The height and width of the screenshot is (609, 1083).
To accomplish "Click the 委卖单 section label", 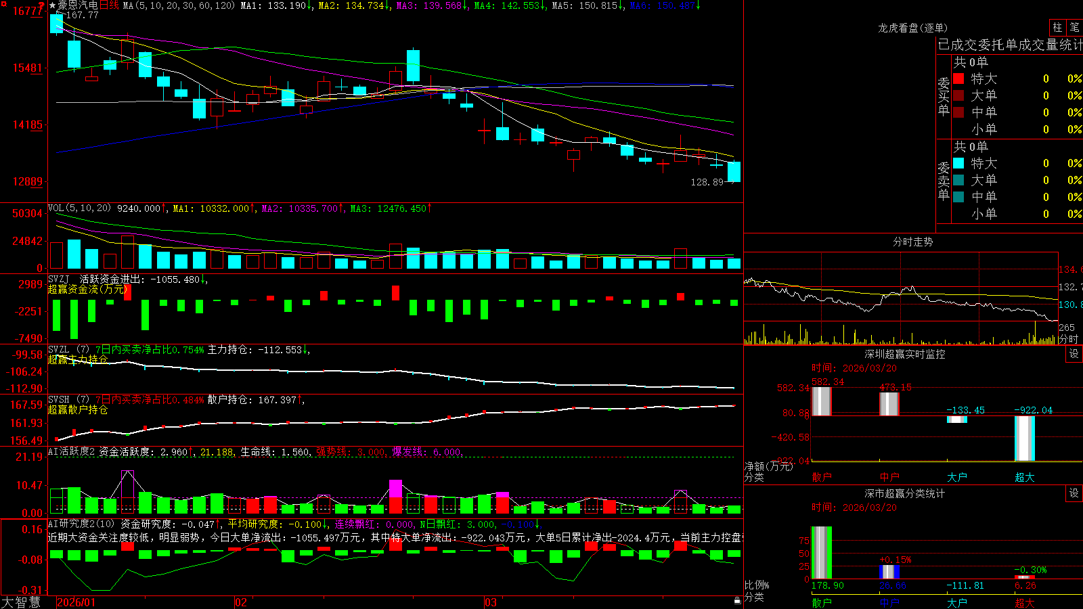I will (944, 181).
